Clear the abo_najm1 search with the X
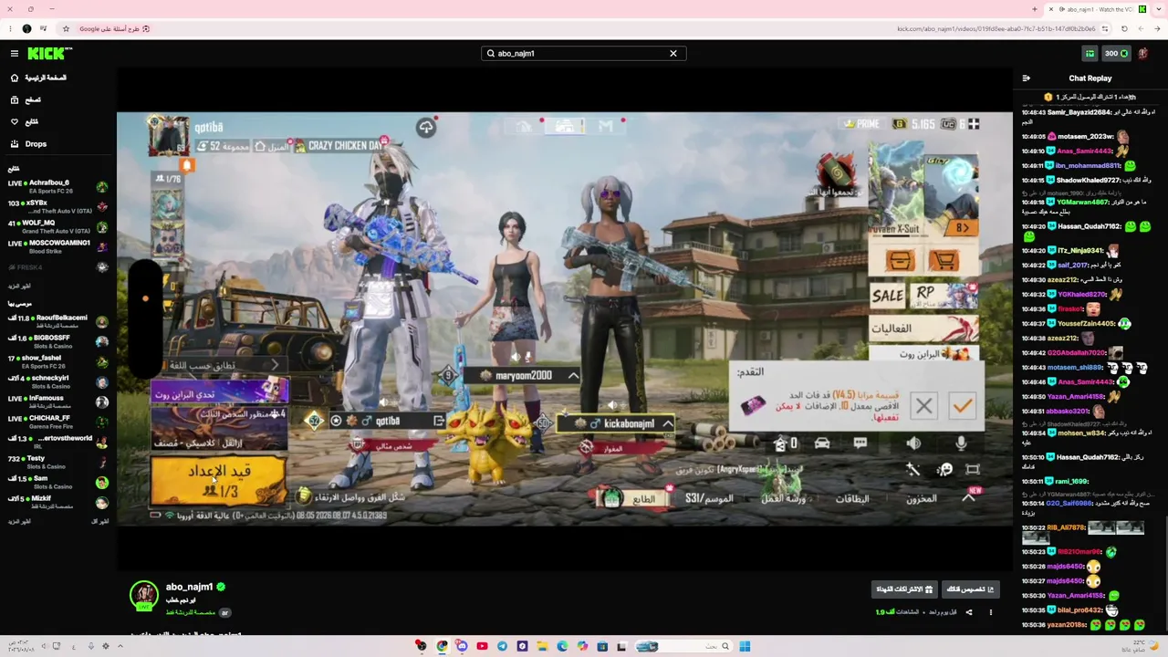The height and width of the screenshot is (657, 1168). click(673, 53)
